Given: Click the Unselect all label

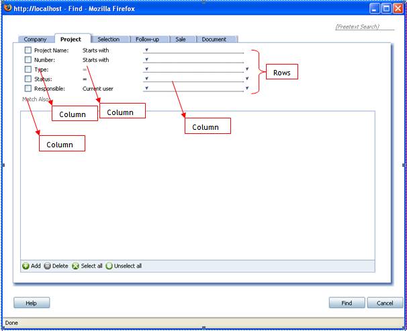Looking at the screenshot, I should pyautogui.click(x=128, y=266).
